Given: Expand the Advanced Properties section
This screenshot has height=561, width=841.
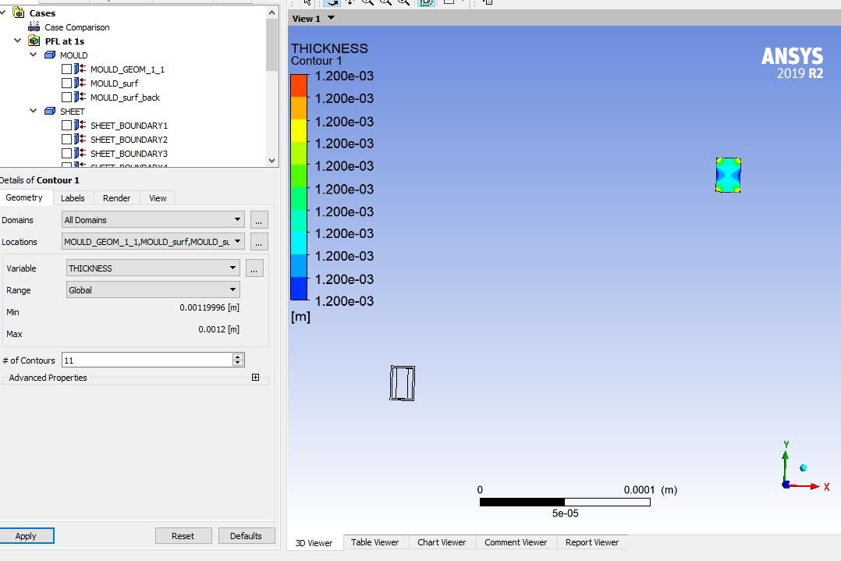Looking at the screenshot, I should point(255,377).
